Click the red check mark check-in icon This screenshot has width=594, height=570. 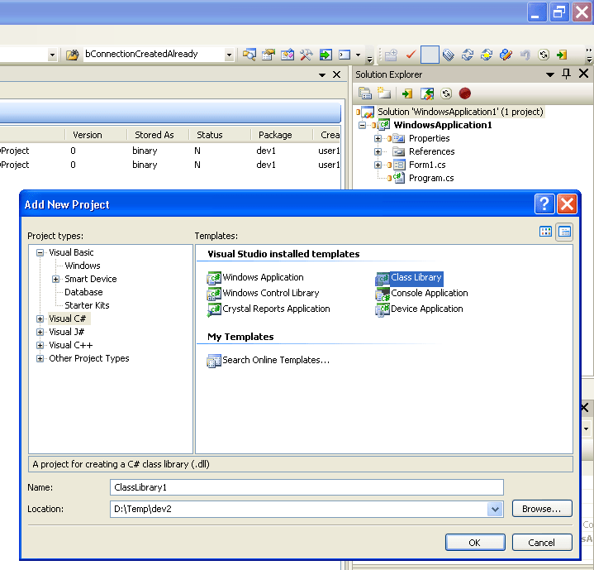411,55
